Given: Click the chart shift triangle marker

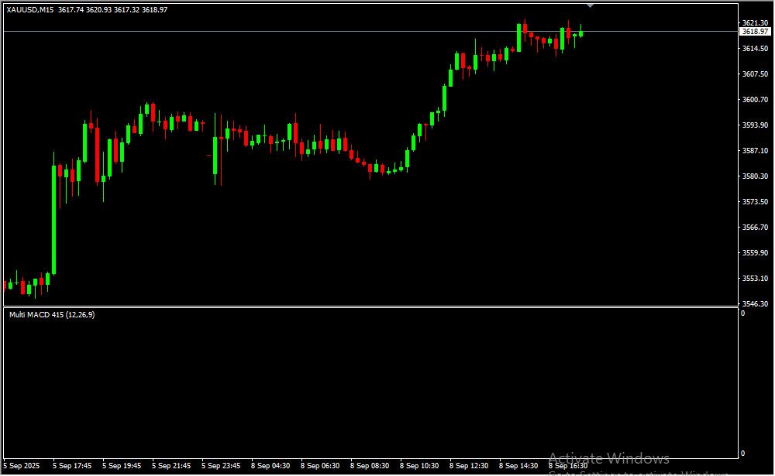Looking at the screenshot, I should (x=591, y=5).
